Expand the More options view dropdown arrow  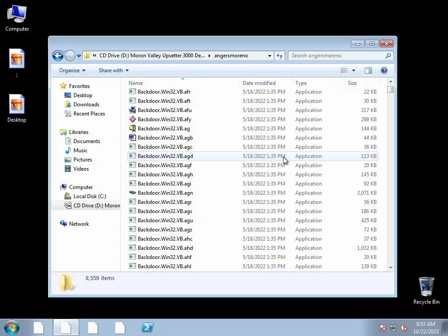pos(353,70)
